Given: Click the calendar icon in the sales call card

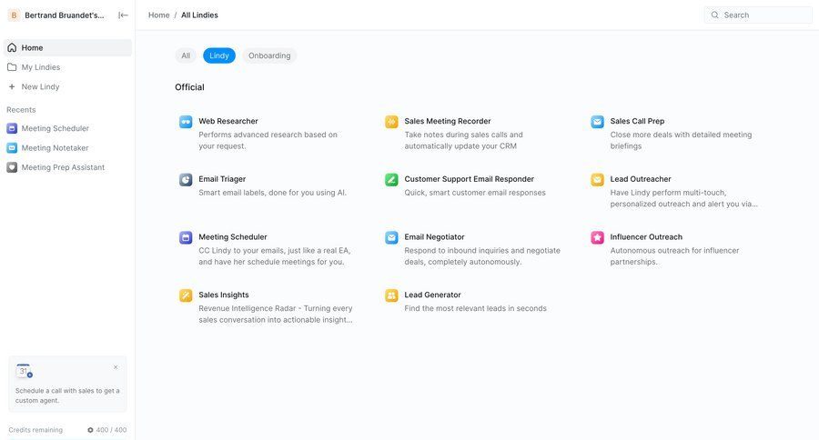Looking at the screenshot, I should (24, 371).
